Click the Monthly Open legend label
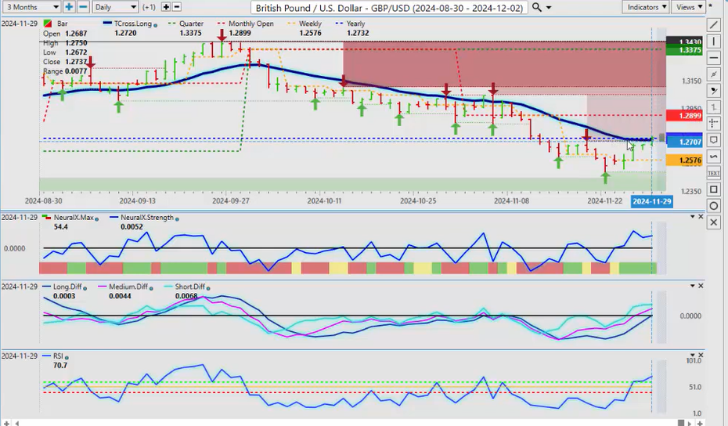 point(250,23)
